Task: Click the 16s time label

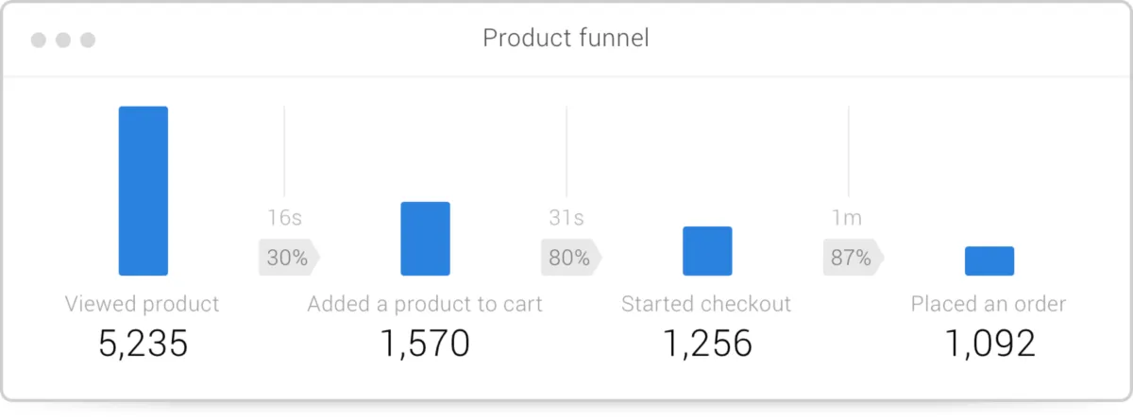Action: tap(284, 218)
